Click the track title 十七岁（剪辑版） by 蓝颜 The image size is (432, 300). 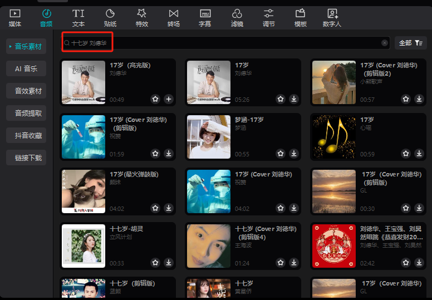click(x=132, y=283)
